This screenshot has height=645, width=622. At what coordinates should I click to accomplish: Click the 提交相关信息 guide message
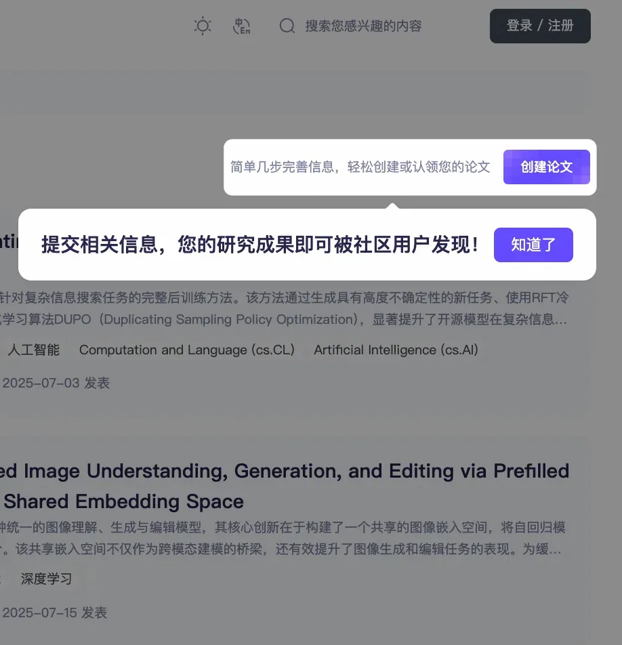coord(260,245)
